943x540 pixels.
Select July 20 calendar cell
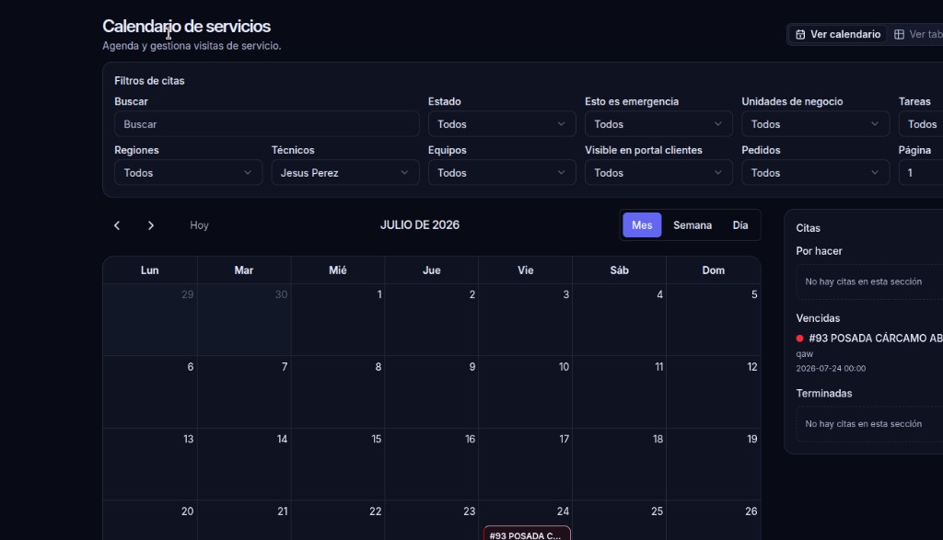[x=150, y=520]
